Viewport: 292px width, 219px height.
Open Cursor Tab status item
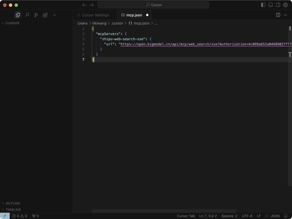click(x=186, y=216)
